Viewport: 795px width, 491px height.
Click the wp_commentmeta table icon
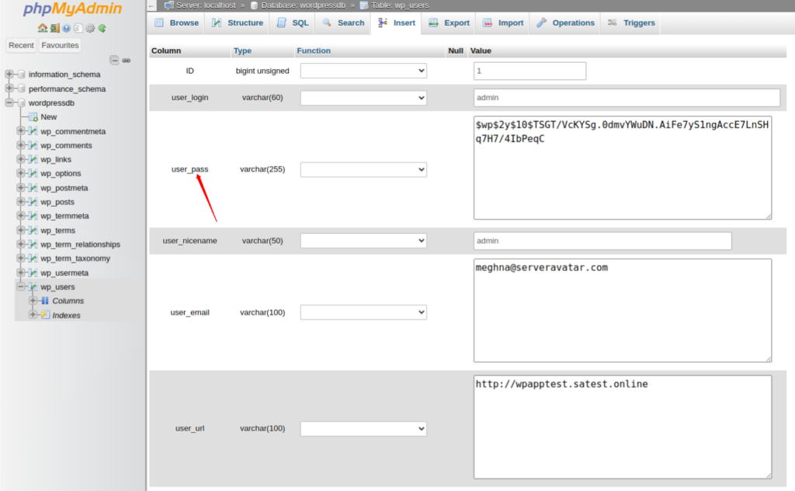(33, 131)
